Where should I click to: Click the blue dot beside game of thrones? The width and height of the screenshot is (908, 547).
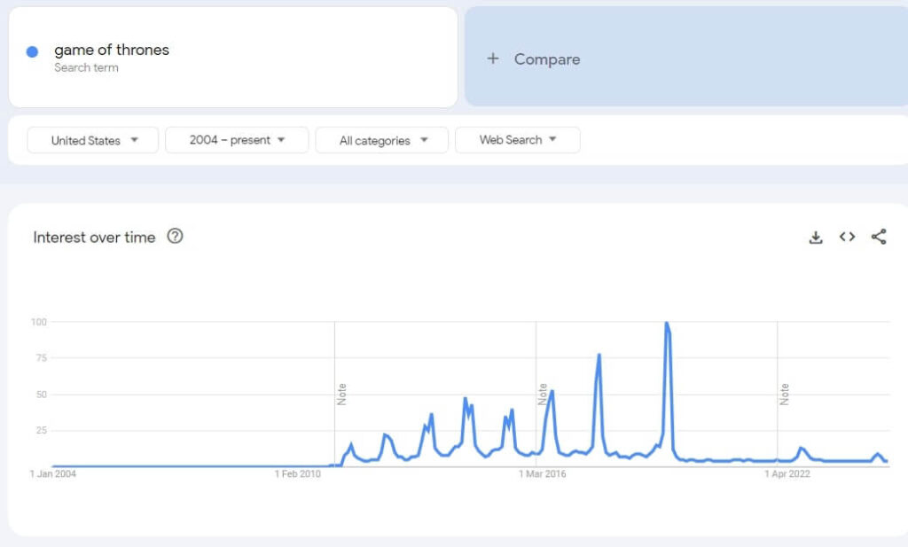point(33,51)
